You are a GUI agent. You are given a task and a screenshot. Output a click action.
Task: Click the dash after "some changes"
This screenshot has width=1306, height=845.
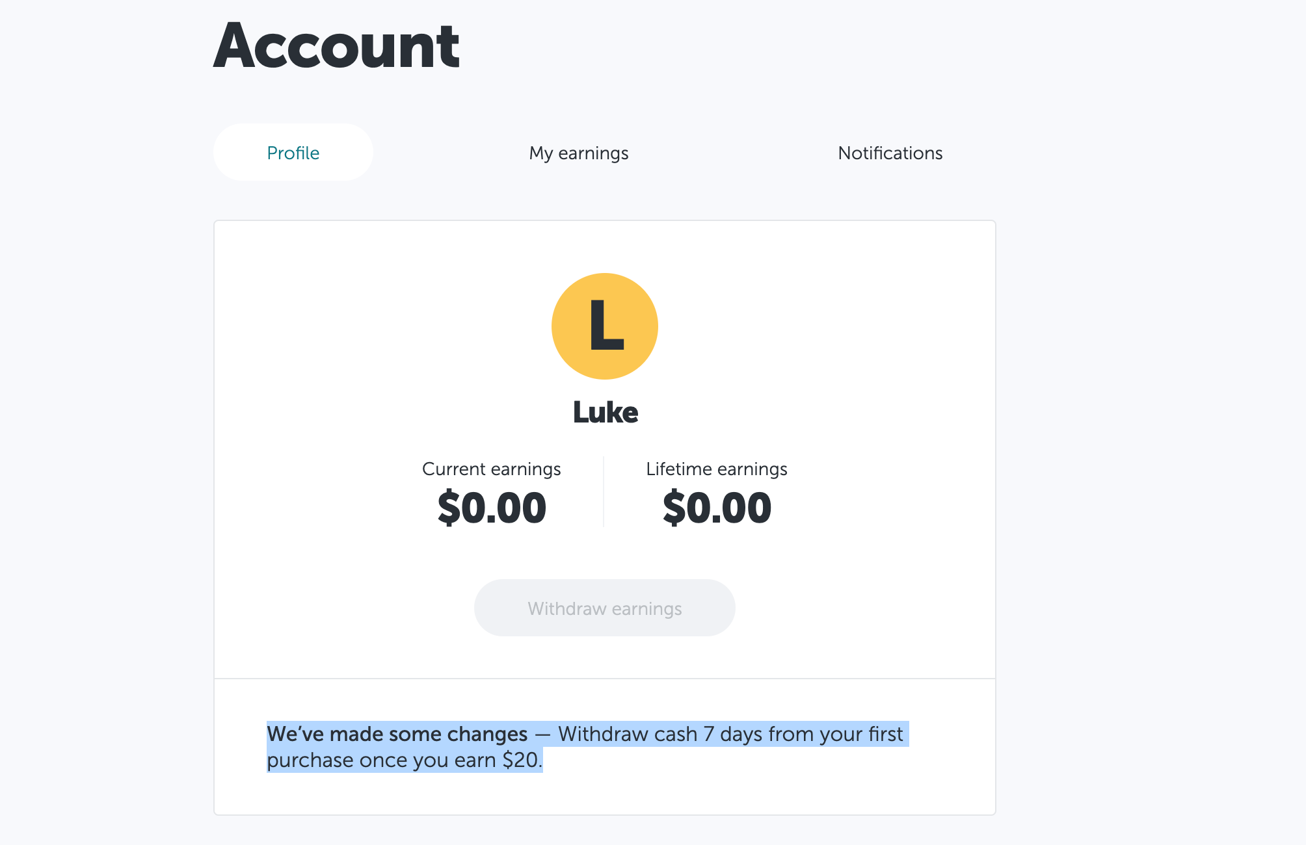coord(543,734)
